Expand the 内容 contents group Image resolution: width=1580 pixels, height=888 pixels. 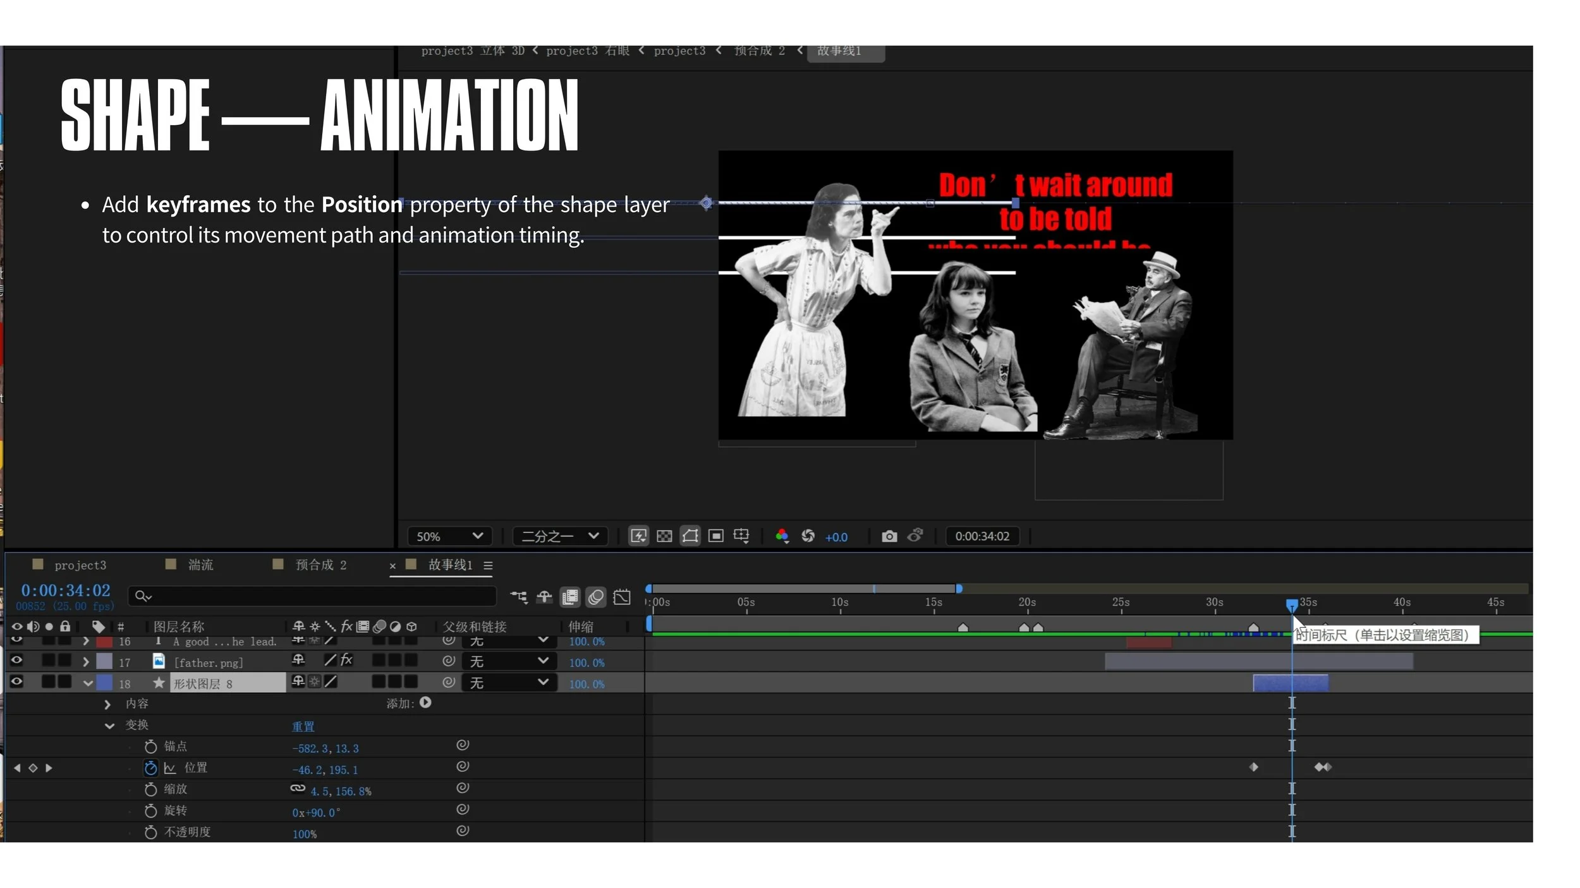107,704
